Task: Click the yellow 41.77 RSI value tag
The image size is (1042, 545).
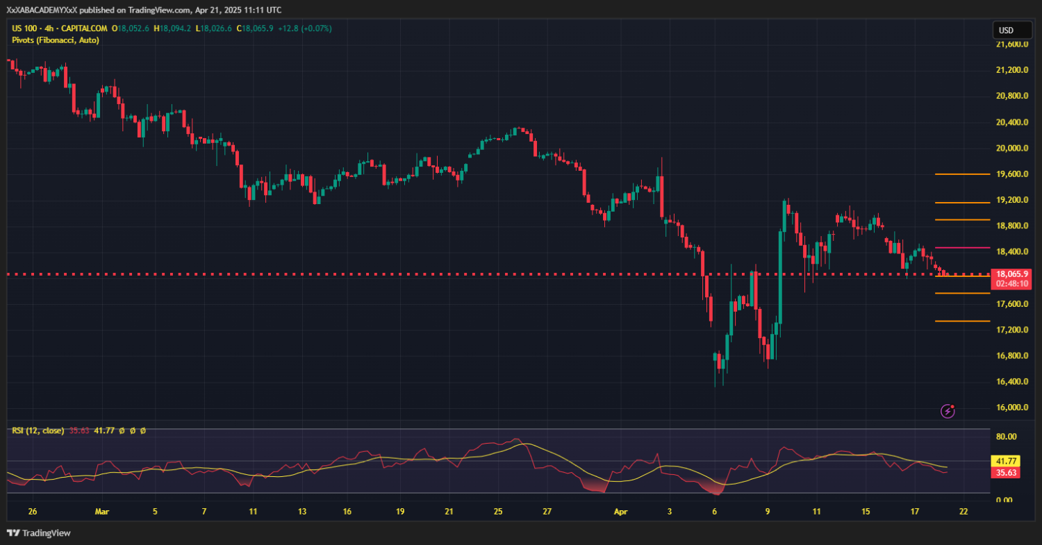Action: point(1006,460)
